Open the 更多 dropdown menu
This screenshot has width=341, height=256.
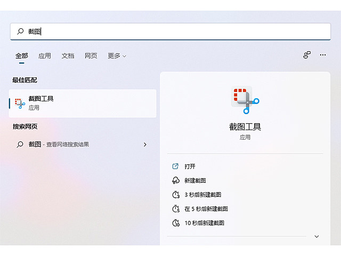[117, 56]
